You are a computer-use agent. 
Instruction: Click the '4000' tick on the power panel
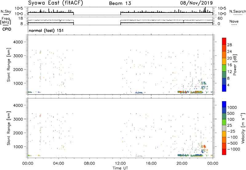[x=18, y=42]
